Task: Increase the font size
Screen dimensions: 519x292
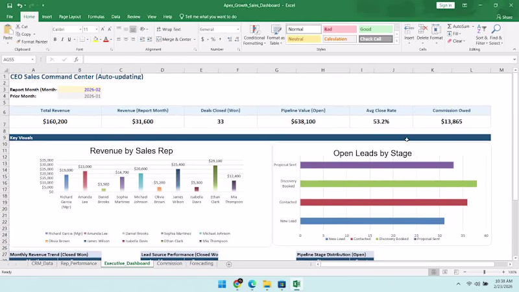Action: (103, 29)
